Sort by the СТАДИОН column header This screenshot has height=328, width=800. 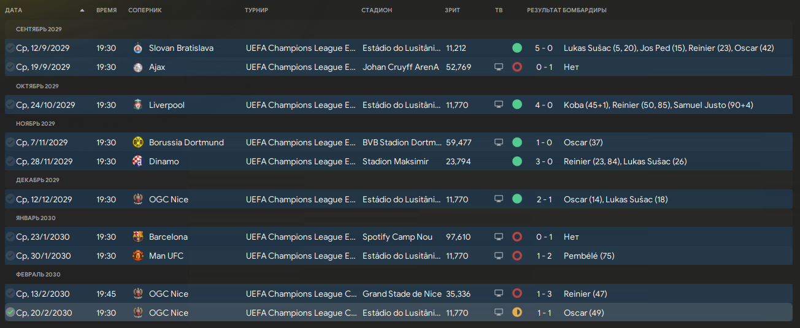[377, 10]
